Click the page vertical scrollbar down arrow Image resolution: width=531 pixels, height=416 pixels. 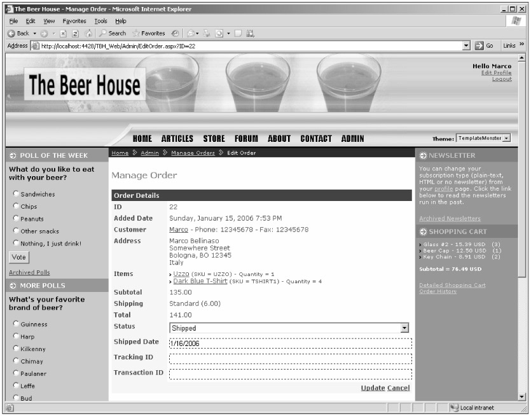[x=523, y=396]
